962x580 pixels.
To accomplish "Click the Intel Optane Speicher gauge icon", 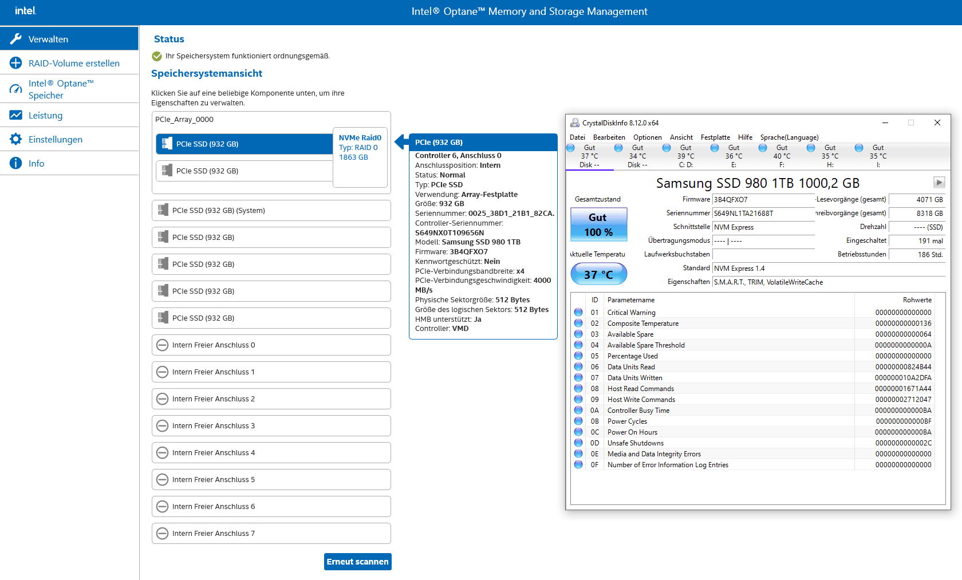I will point(16,89).
